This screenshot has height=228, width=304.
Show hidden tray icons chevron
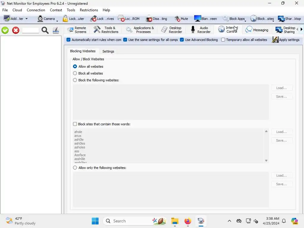[229, 221]
